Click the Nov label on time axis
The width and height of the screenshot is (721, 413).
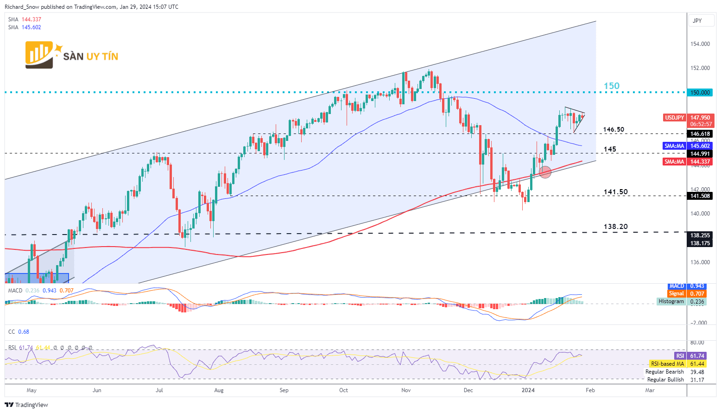406,390
